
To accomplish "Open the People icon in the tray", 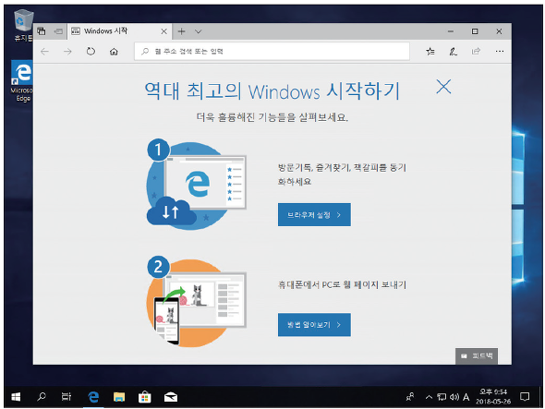I will [x=410, y=396].
